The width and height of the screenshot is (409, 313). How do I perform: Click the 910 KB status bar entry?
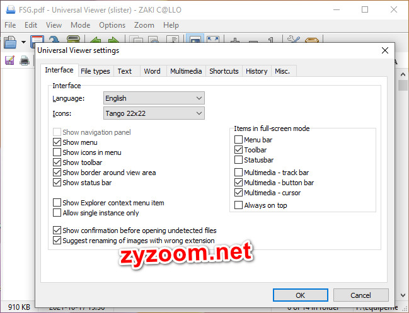click(19, 307)
